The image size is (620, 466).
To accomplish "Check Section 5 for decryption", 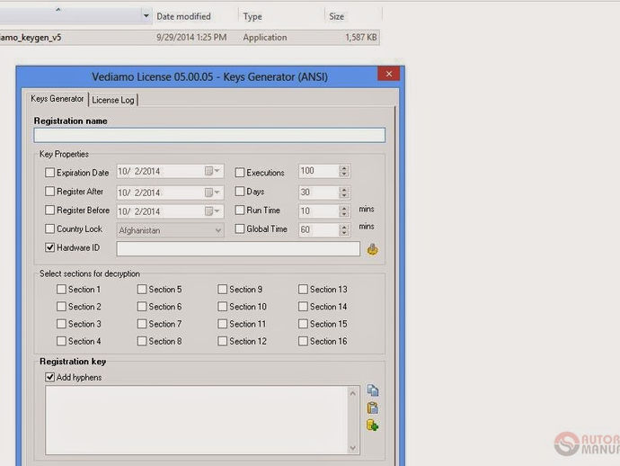I will coord(142,290).
